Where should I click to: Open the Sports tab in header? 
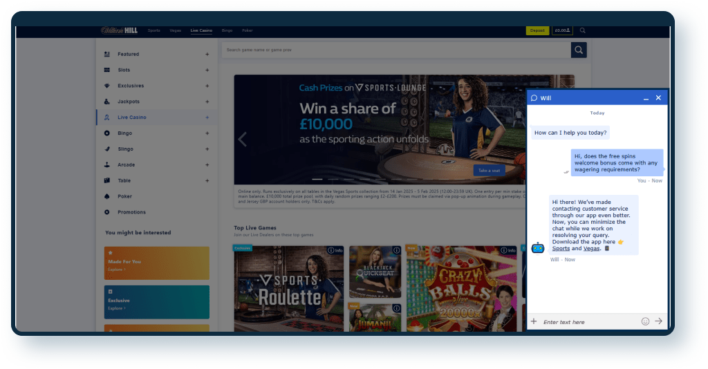[154, 30]
